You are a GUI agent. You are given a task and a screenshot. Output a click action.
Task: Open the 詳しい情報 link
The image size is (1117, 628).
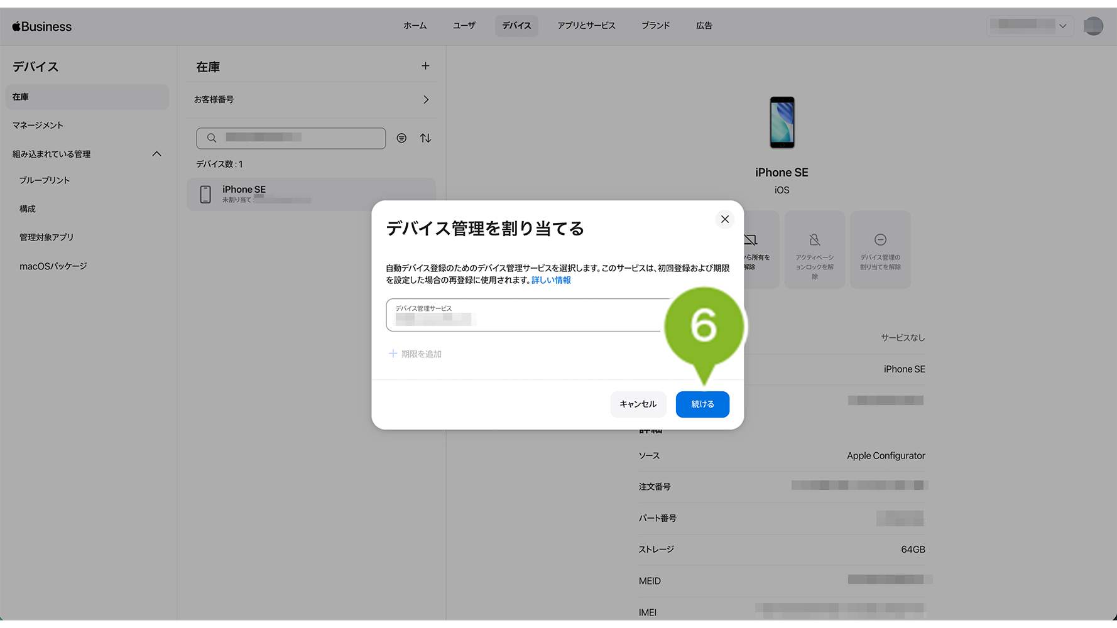pyautogui.click(x=551, y=280)
